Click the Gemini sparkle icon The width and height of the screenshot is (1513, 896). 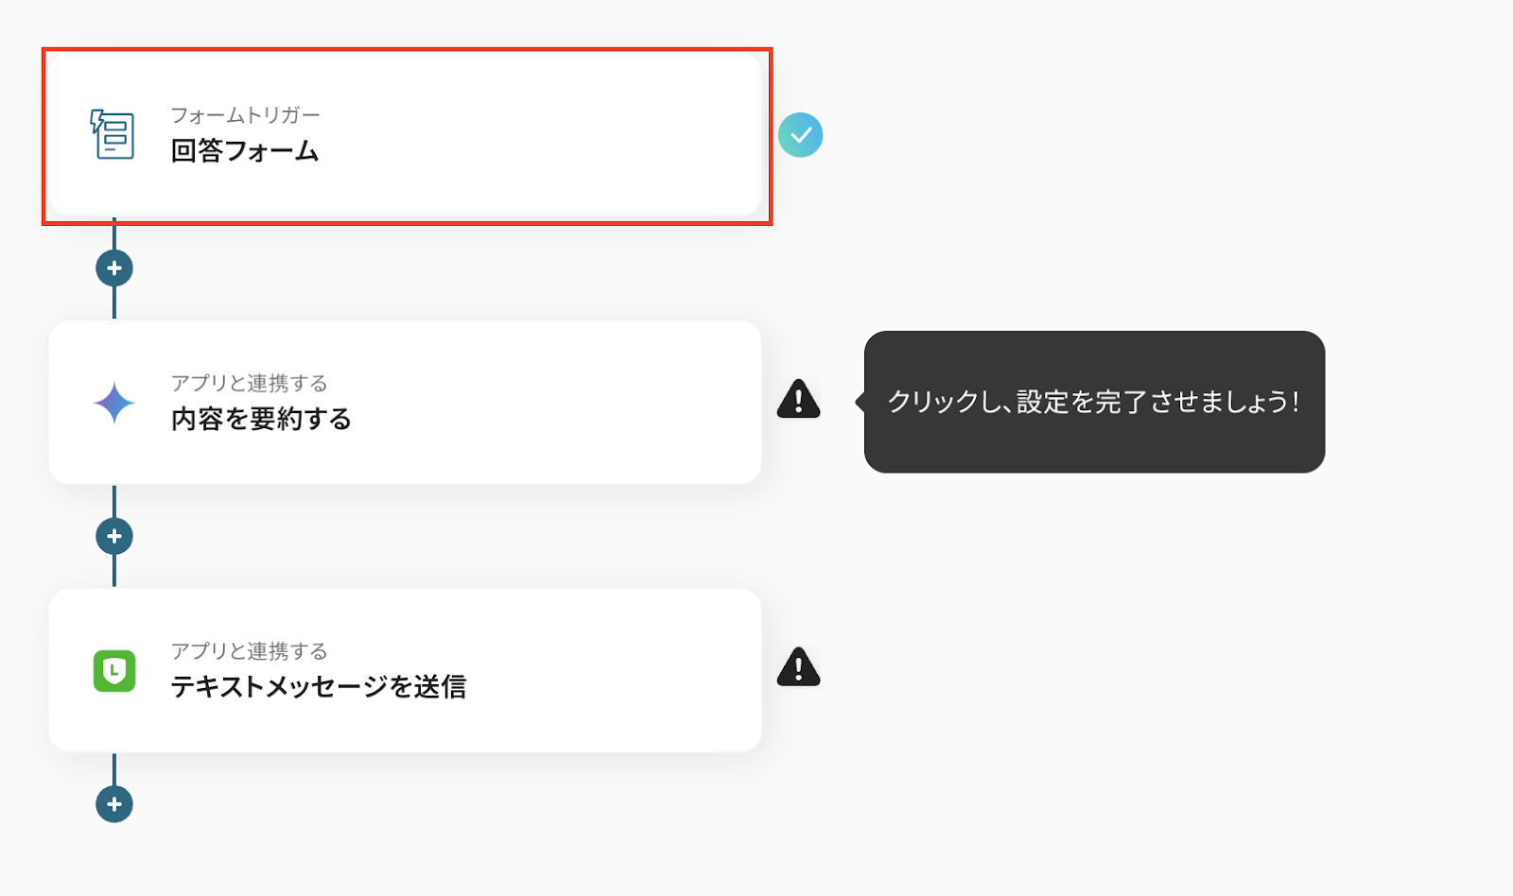tap(114, 404)
